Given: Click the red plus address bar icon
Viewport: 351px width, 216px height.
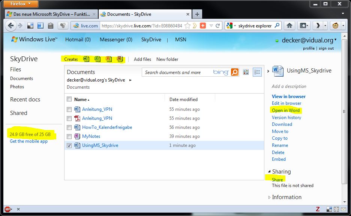Looking at the screenshot, I should (203, 26).
